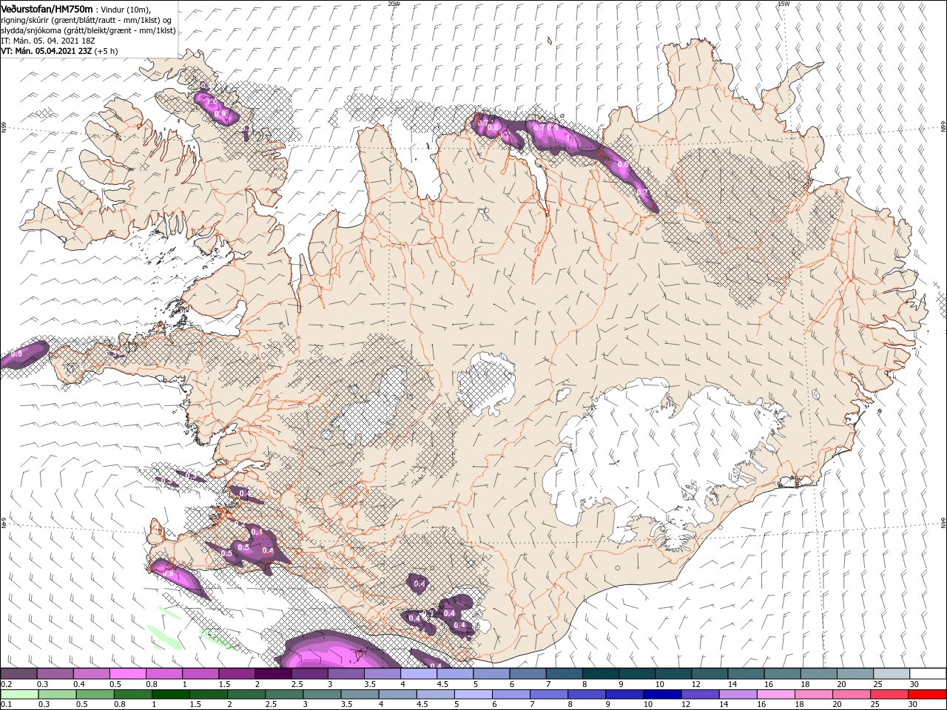Pick the pale green 0.1 swatch in lower legend row

coord(19,694)
